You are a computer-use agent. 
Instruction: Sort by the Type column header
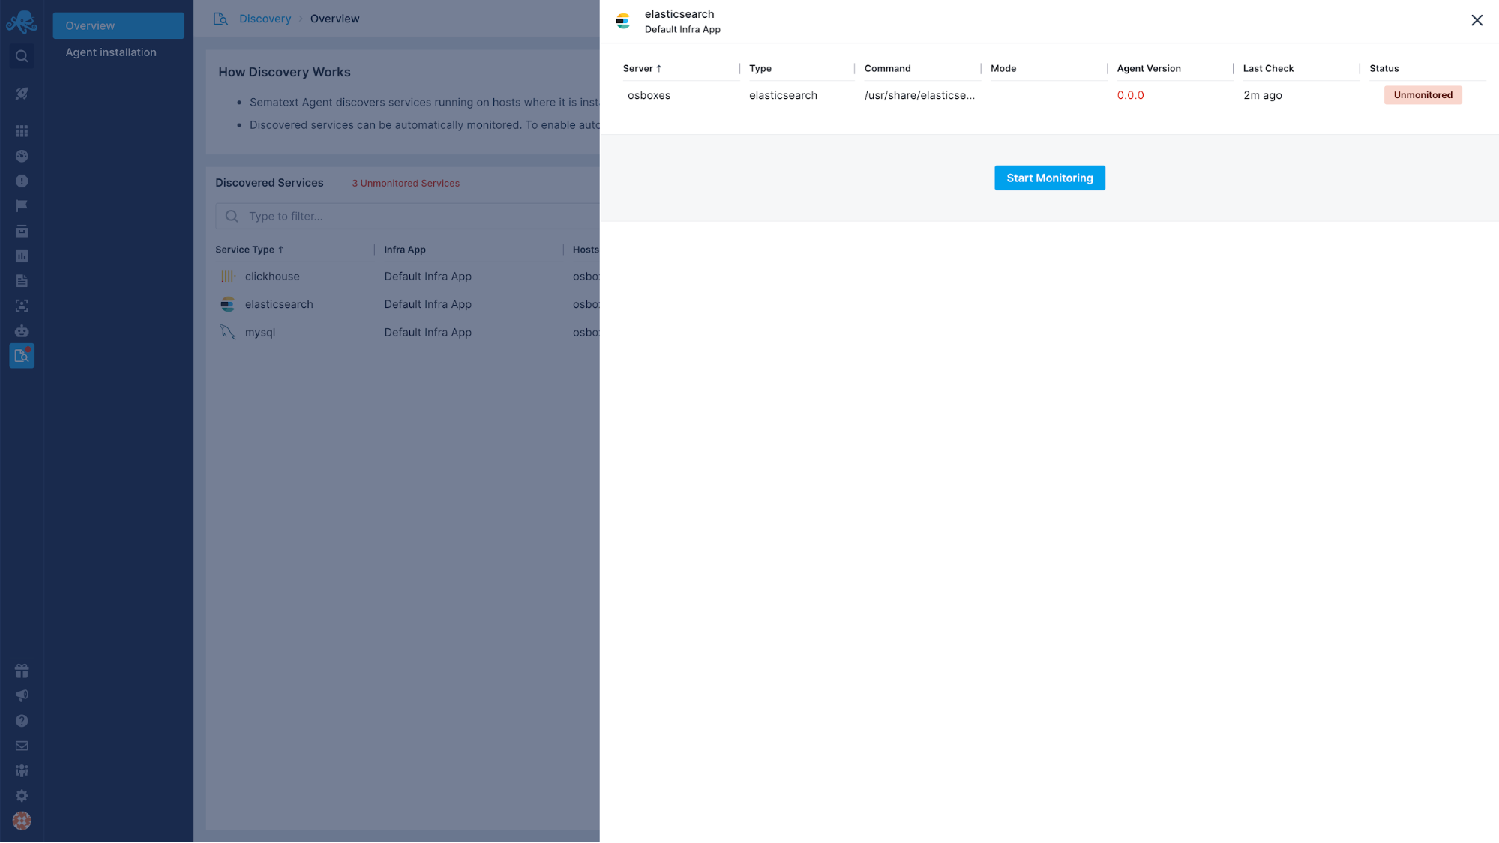(x=760, y=68)
